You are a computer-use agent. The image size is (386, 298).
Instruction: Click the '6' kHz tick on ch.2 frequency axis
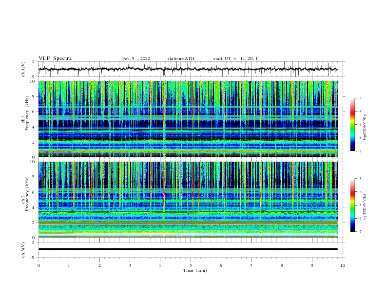(34, 192)
